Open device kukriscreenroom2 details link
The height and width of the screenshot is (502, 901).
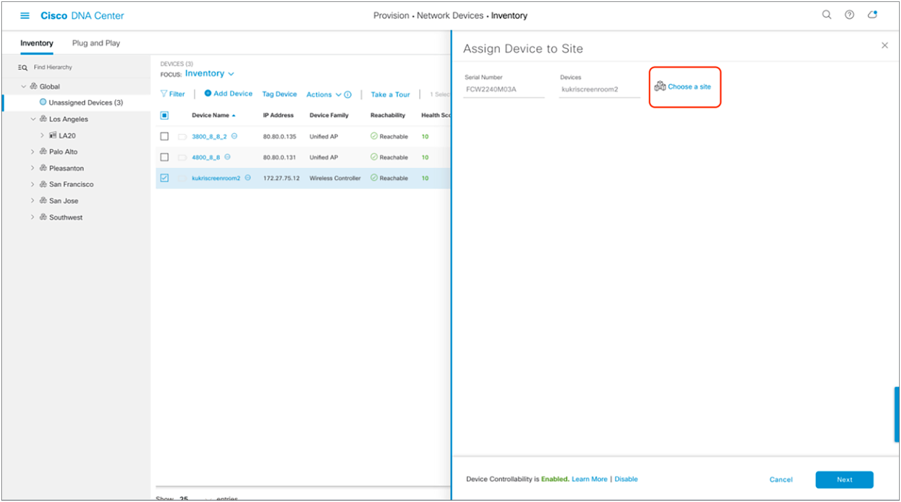coord(216,178)
